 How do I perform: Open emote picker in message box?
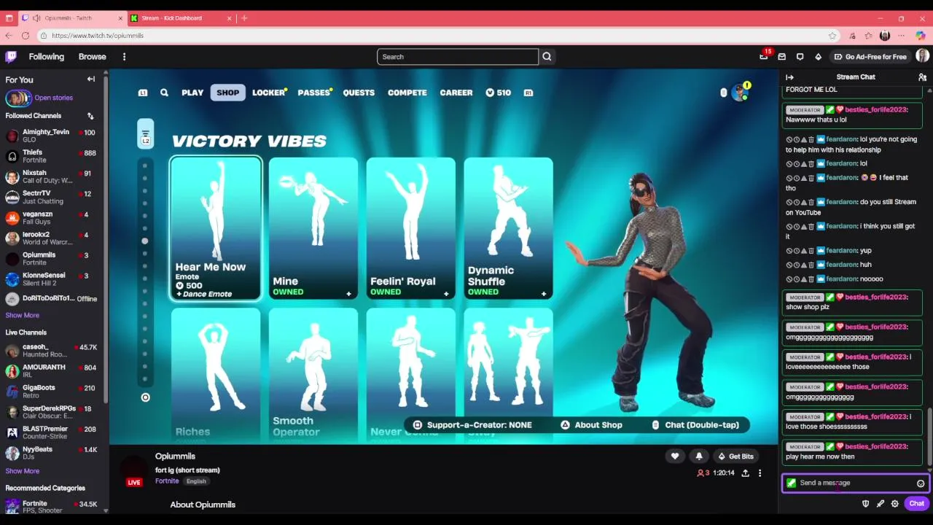click(x=921, y=483)
